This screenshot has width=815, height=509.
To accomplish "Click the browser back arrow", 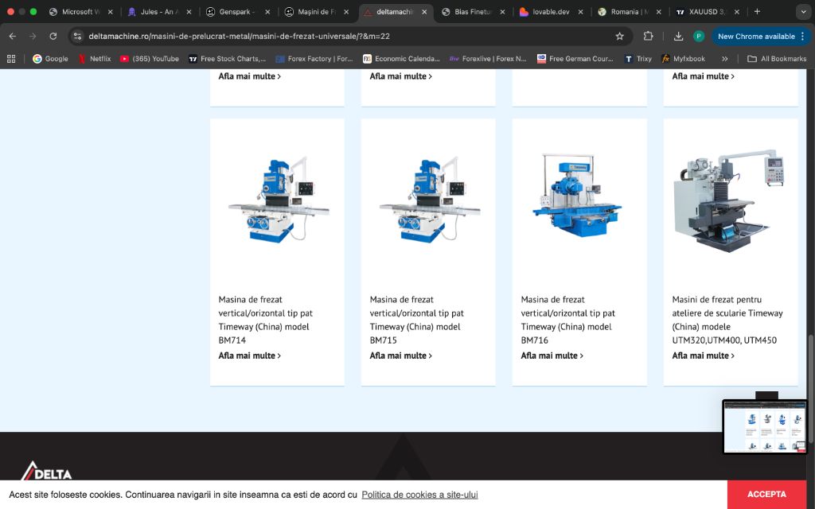I will click(x=12, y=36).
